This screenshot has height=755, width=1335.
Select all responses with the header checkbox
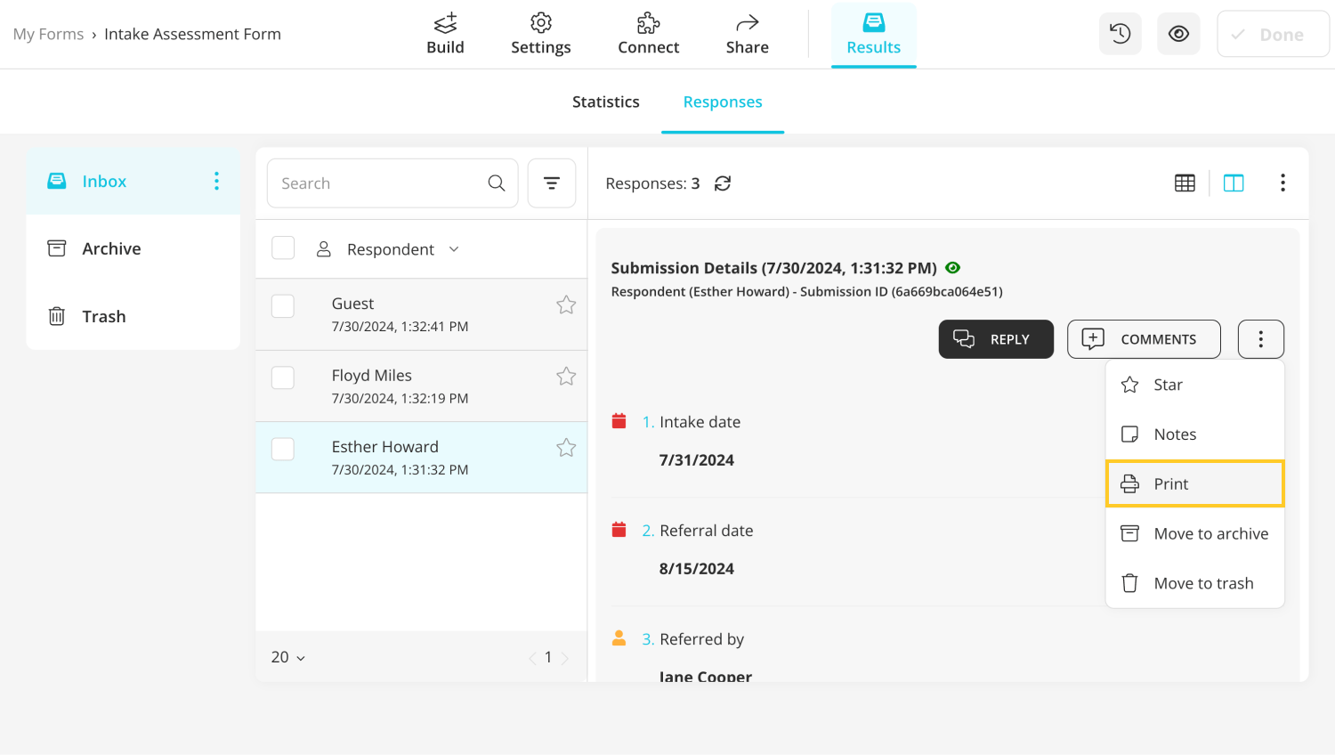(283, 248)
